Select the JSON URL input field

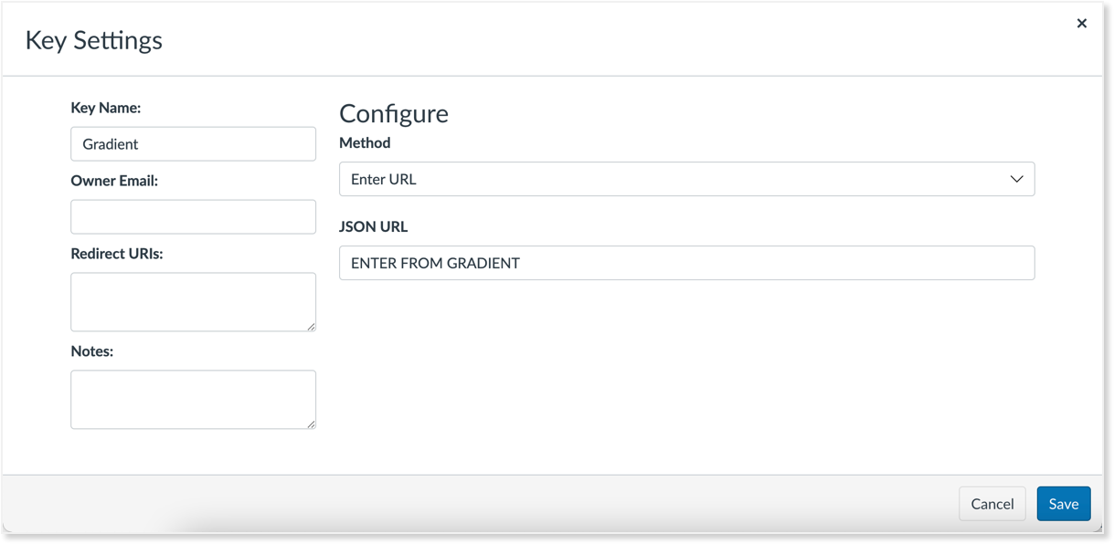point(686,263)
